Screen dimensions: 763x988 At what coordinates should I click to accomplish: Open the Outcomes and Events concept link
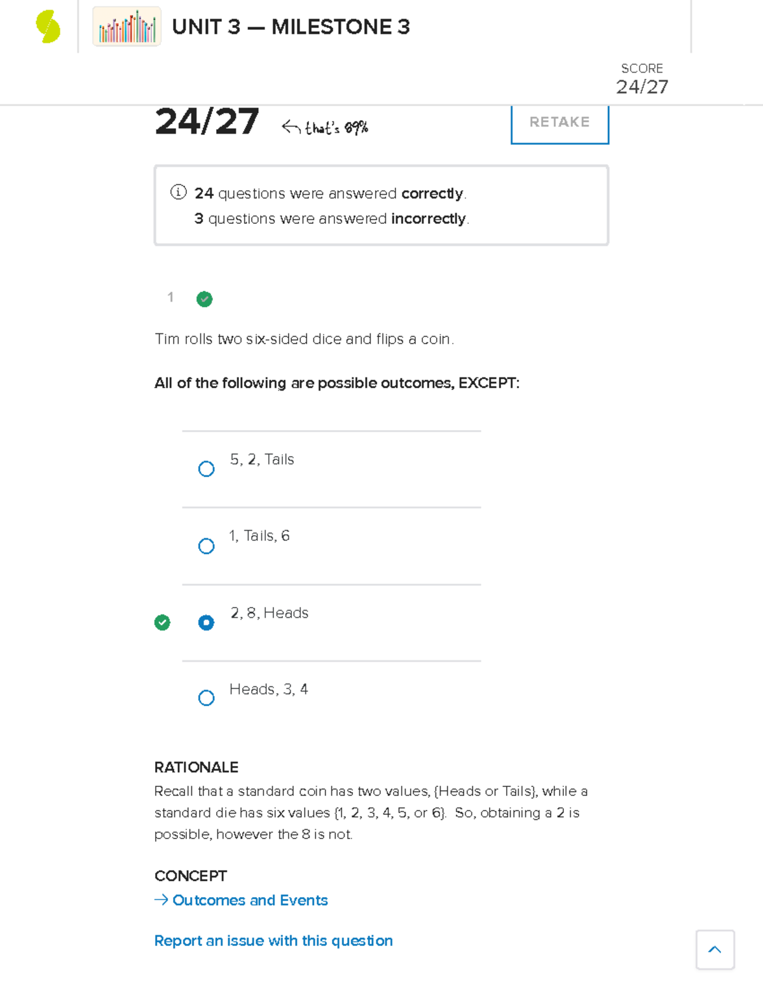[250, 900]
